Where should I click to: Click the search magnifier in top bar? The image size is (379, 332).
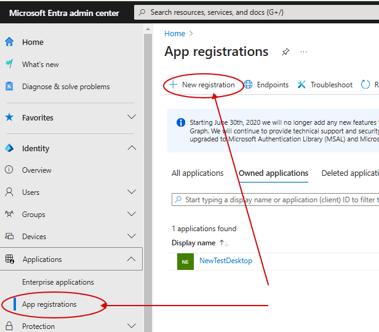[x=142, y=12]
